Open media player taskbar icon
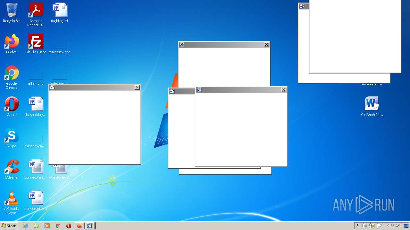The image size is (410, 230). [x=47, y=226]
